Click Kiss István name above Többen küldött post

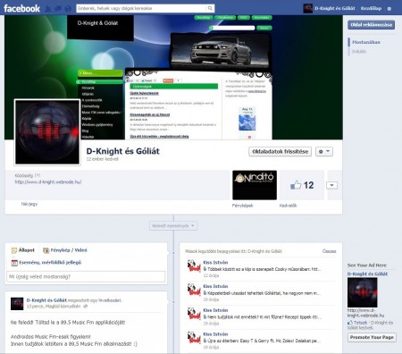point(215,262)
